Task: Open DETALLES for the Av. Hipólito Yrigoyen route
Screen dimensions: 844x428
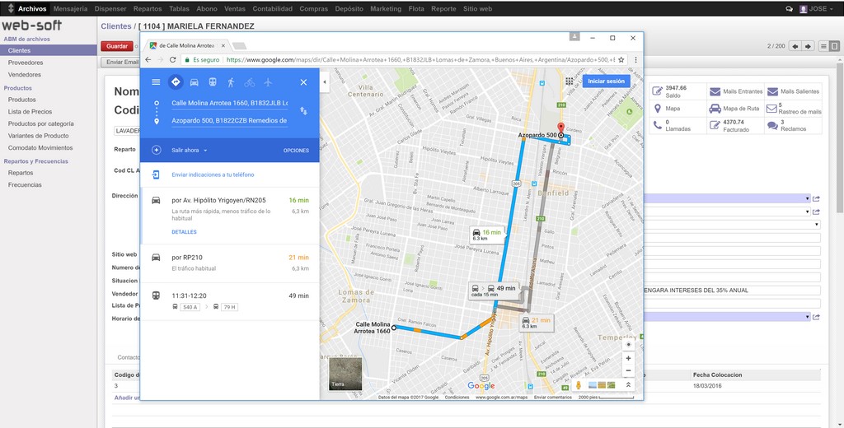Action: [x=184, y=232]
